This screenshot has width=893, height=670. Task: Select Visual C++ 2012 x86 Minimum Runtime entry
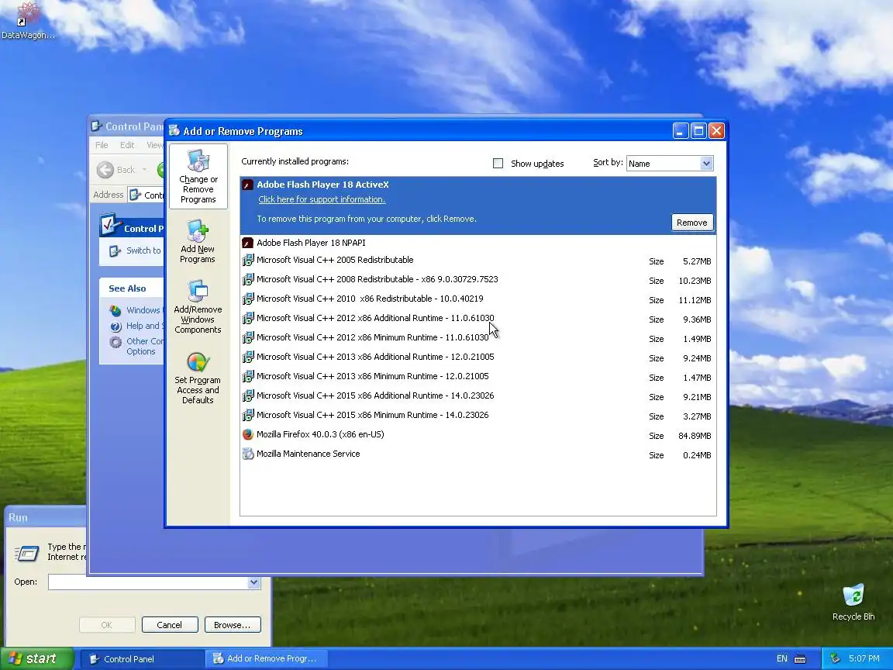[x=478, y=338]
